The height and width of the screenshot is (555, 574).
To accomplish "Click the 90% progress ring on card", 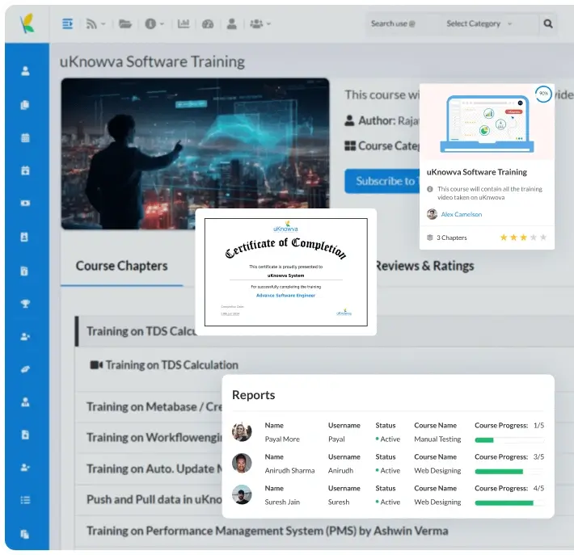I will [543, 94].
